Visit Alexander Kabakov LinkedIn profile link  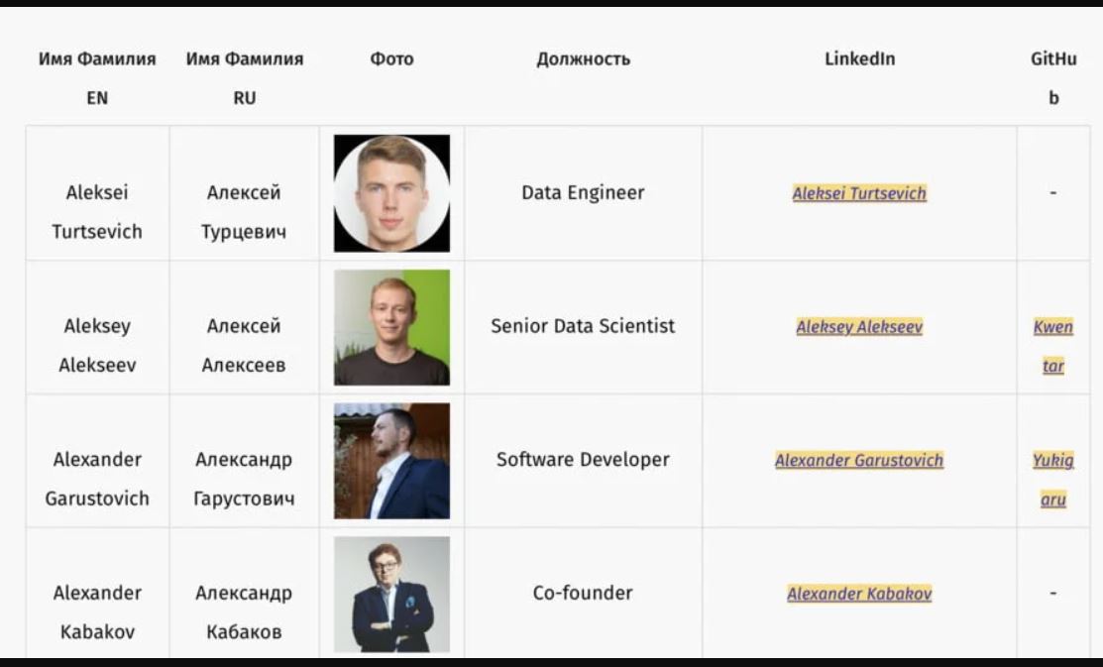coord(859,594)
